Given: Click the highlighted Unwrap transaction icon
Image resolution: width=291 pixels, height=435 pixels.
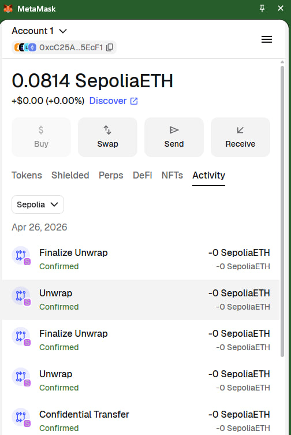Looking at the screenshot, I should (x=21, y=296).
